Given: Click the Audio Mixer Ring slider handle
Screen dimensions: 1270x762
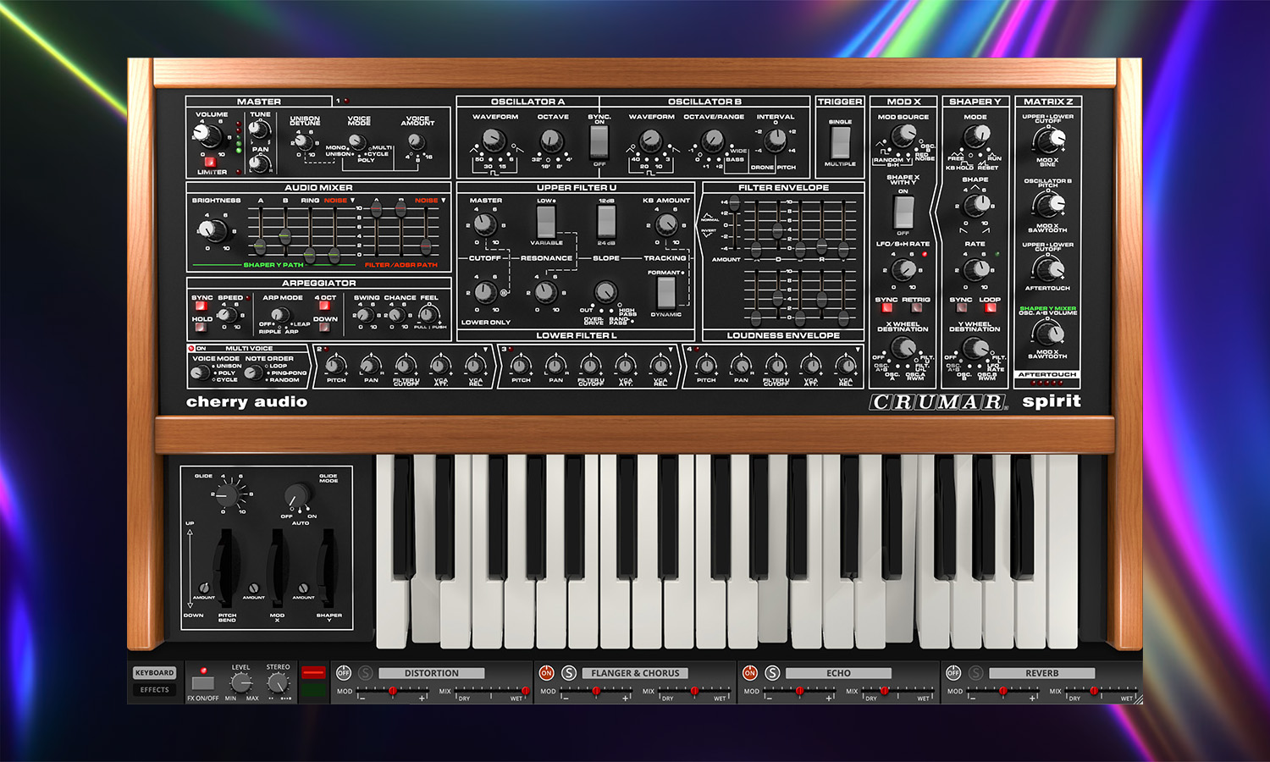Looking at the screenshot, I should pos(310,254).
